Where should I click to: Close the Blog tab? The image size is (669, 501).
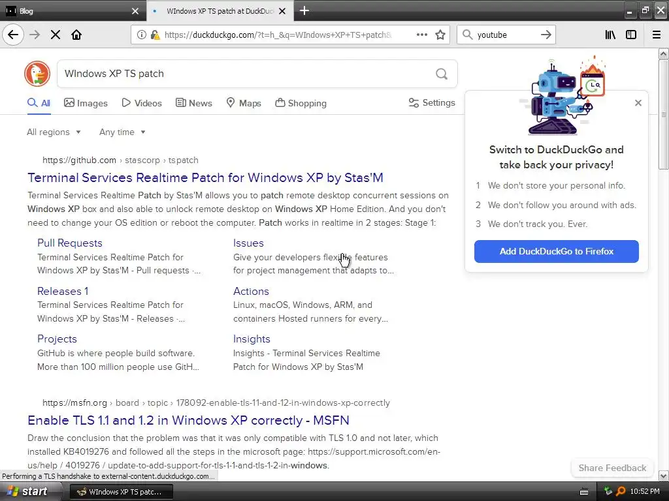click(x=135, y=11)
